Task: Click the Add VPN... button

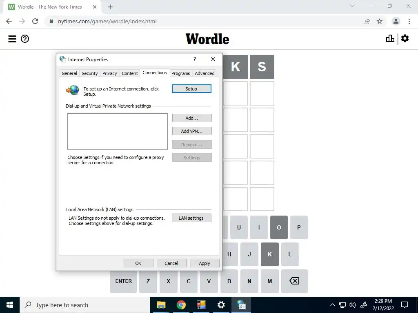Action: pos(192,131)
